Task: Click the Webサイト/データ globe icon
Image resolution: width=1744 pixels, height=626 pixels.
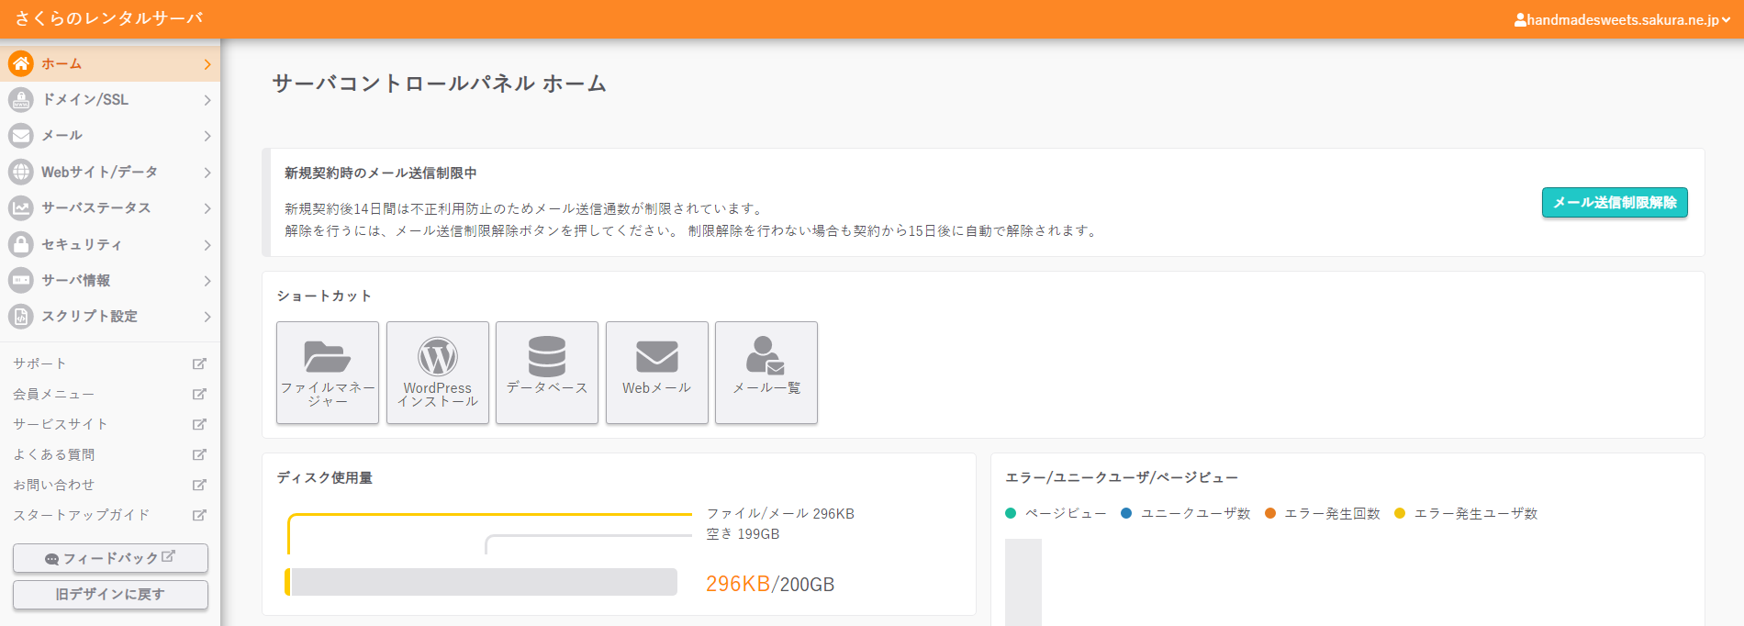Action: coord(21,172)
